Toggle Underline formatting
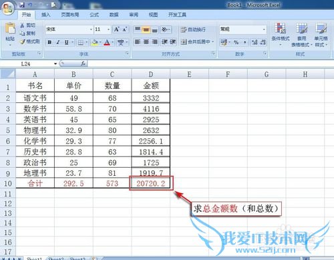 point(66,42)
